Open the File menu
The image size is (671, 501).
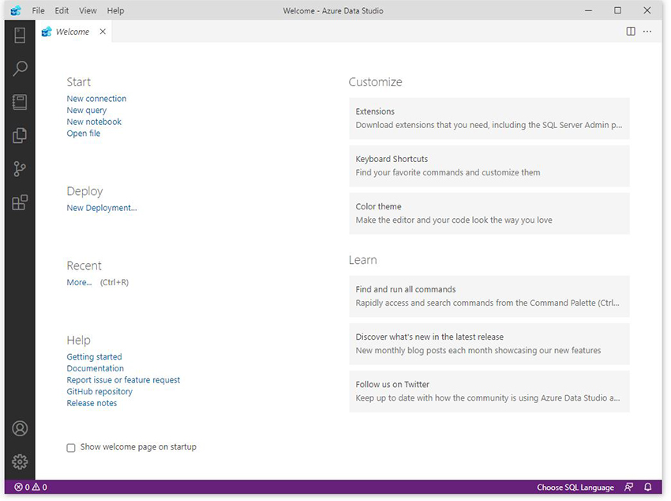pyautogui.click(x=38, y=11)
